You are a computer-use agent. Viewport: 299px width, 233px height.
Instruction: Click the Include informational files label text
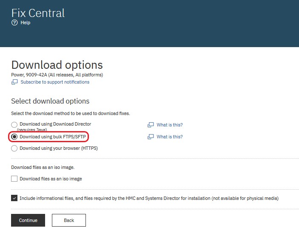pos(149,198)
